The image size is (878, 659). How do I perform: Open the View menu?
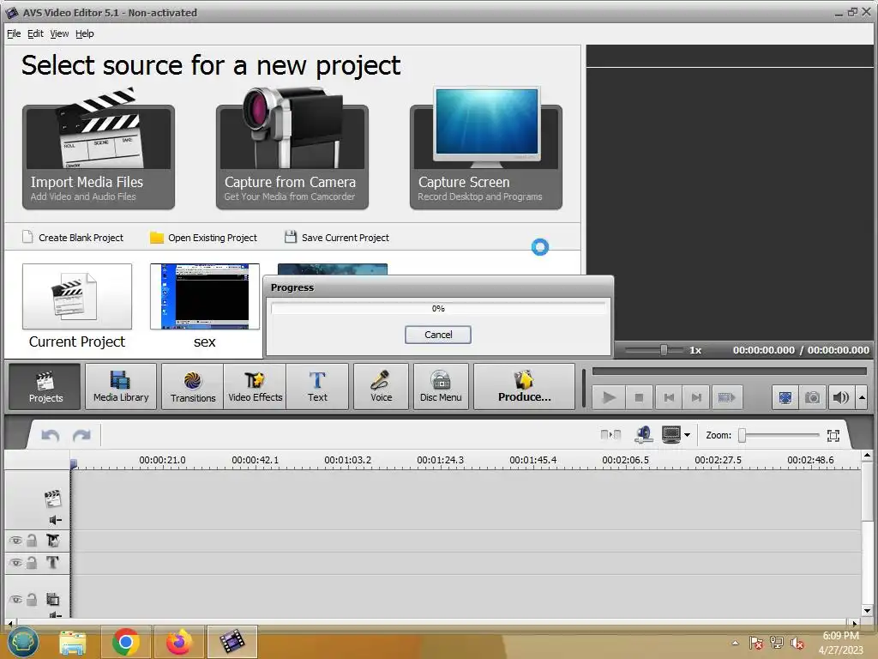pos(59,33)
